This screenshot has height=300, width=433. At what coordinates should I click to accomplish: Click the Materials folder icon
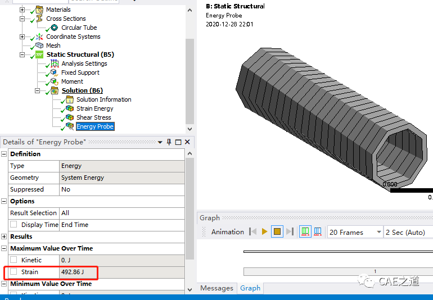(39, 10)
